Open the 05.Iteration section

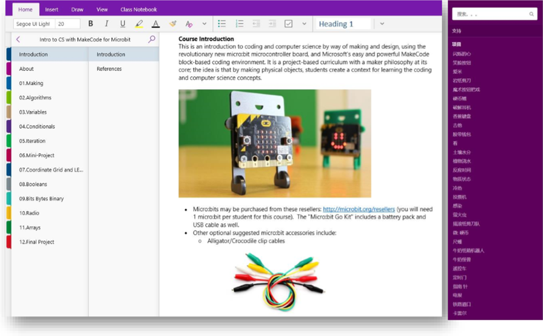50,141
